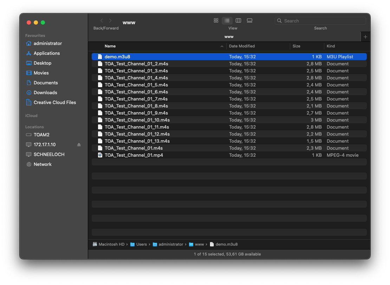Click the search magnifier icon

pos(279,21)
